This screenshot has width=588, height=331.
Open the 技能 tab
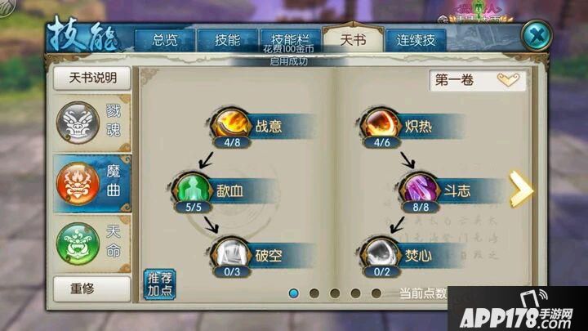[227, 40]
